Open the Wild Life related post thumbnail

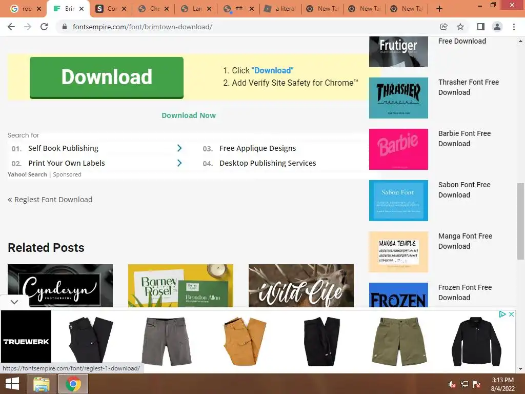click(x=301, y=285)
